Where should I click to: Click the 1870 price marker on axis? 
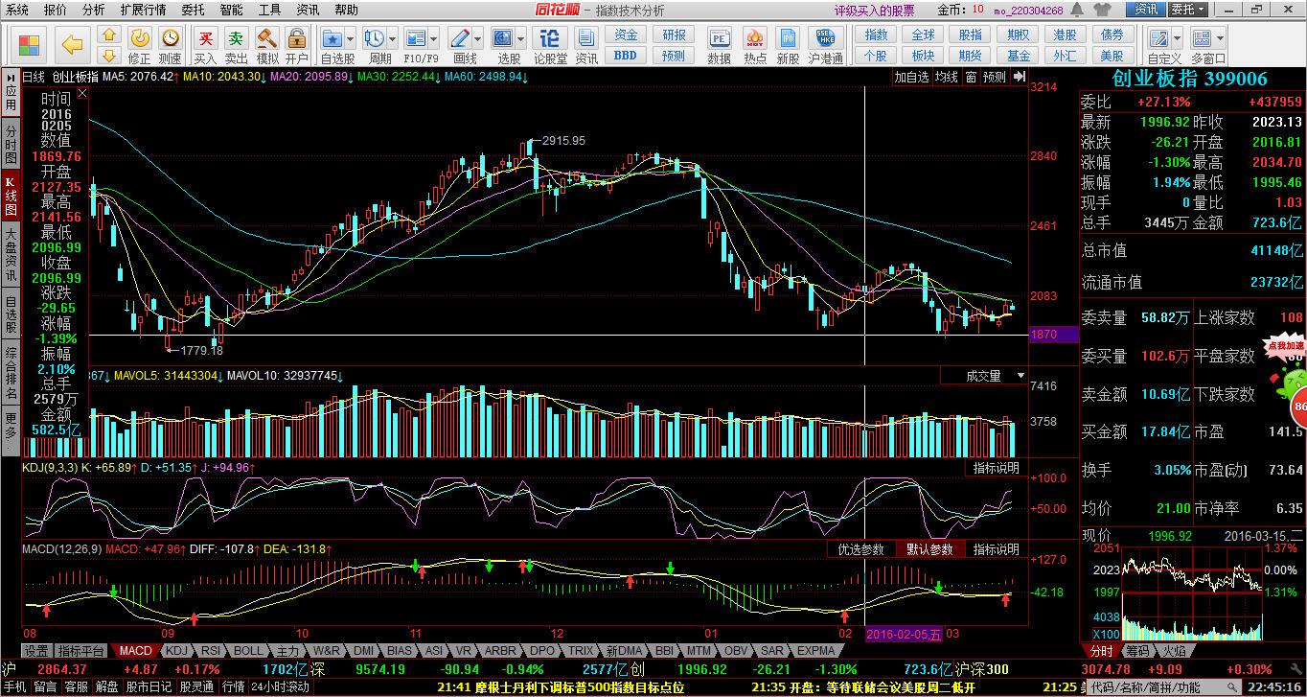point(1053,334)
